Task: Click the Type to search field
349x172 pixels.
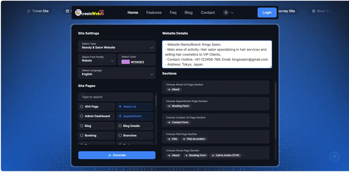Action: (x=115, y=97)
